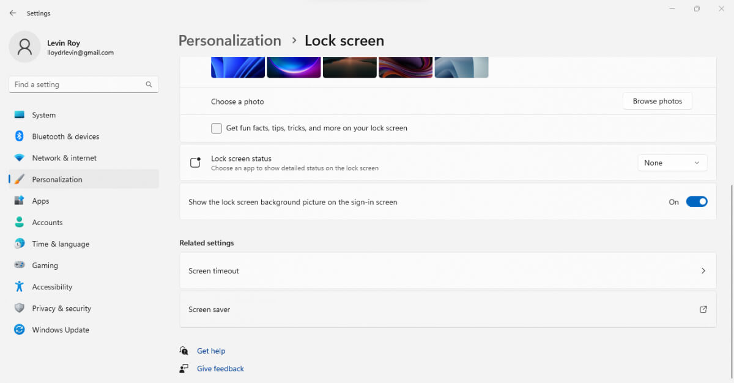The height and width of the screenshot is (383, 734).
Task: Turn off lock screen background on sign-in toggle
Action: (697, 202)
